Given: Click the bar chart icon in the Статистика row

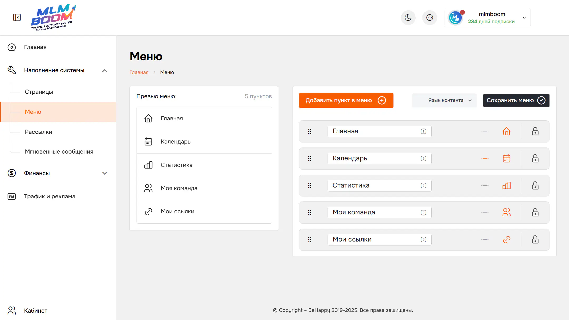Looking at the screenshot, I should click(506, 185).
